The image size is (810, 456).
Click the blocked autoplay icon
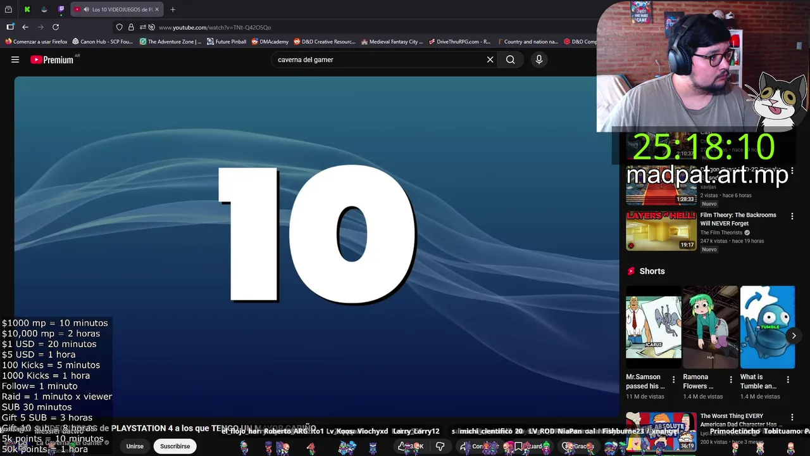click(x=152, y=27)
